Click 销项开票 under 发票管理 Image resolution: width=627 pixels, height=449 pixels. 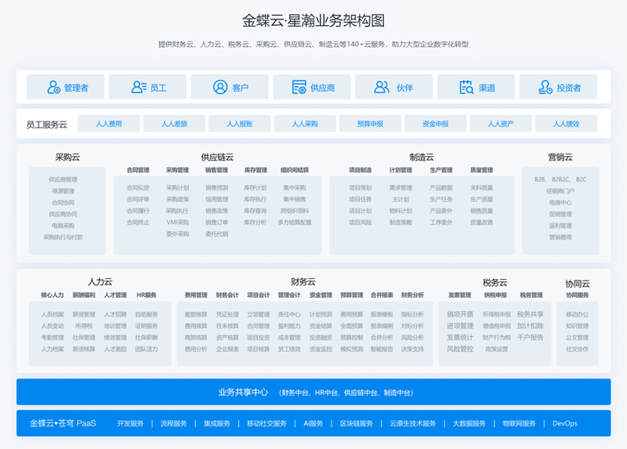point(460,314)
